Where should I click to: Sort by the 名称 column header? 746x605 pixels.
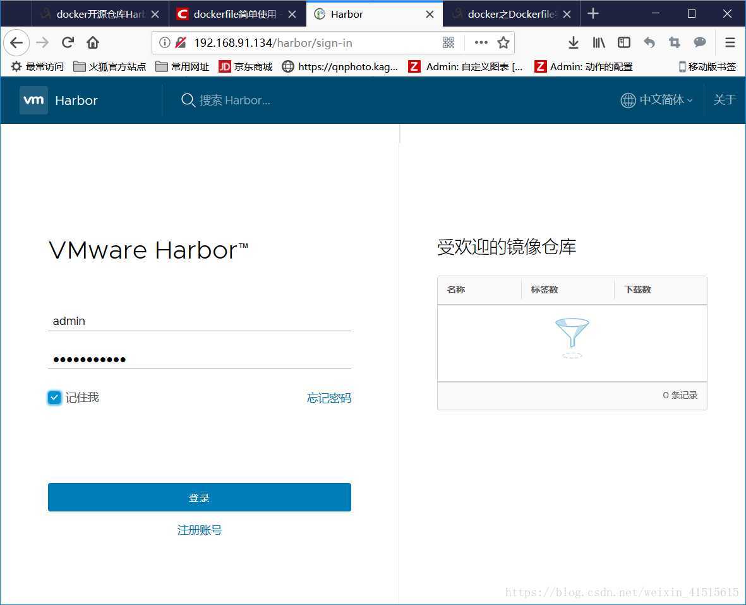(x=456, y=290)
